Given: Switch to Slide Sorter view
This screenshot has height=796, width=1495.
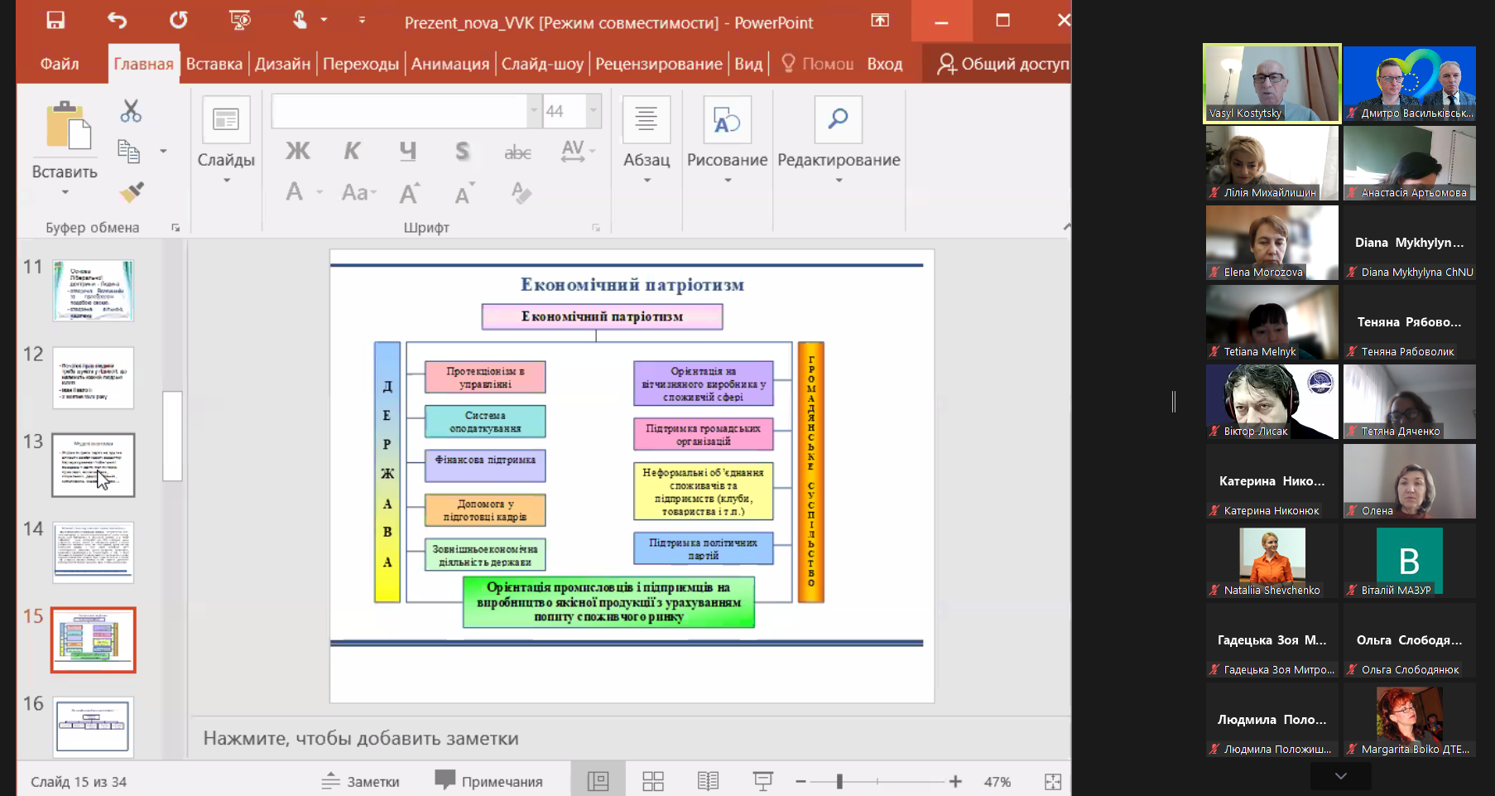Looking at the screenshot, I should 653,781.
